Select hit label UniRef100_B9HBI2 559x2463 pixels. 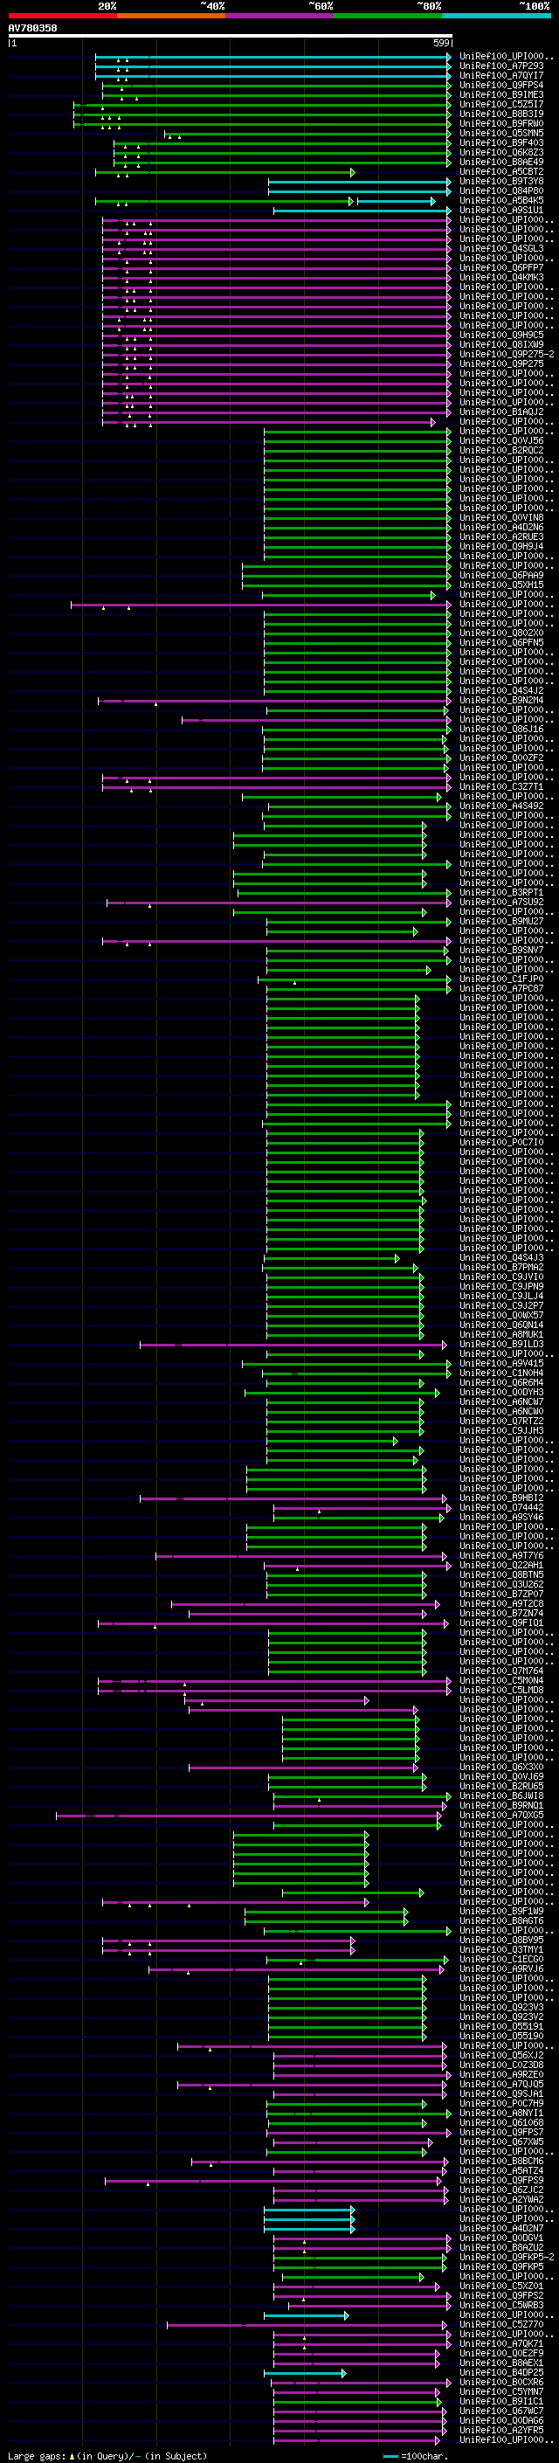pos(501,1498)
